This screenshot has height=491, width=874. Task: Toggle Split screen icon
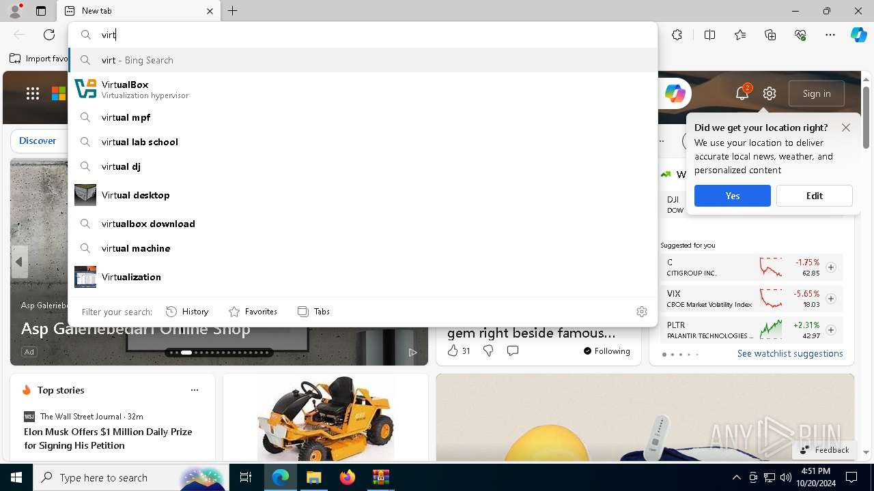tap(710, 35)
